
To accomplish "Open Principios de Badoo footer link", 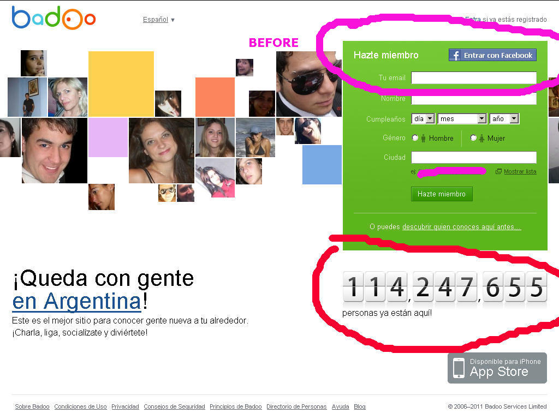I will 236,406.
